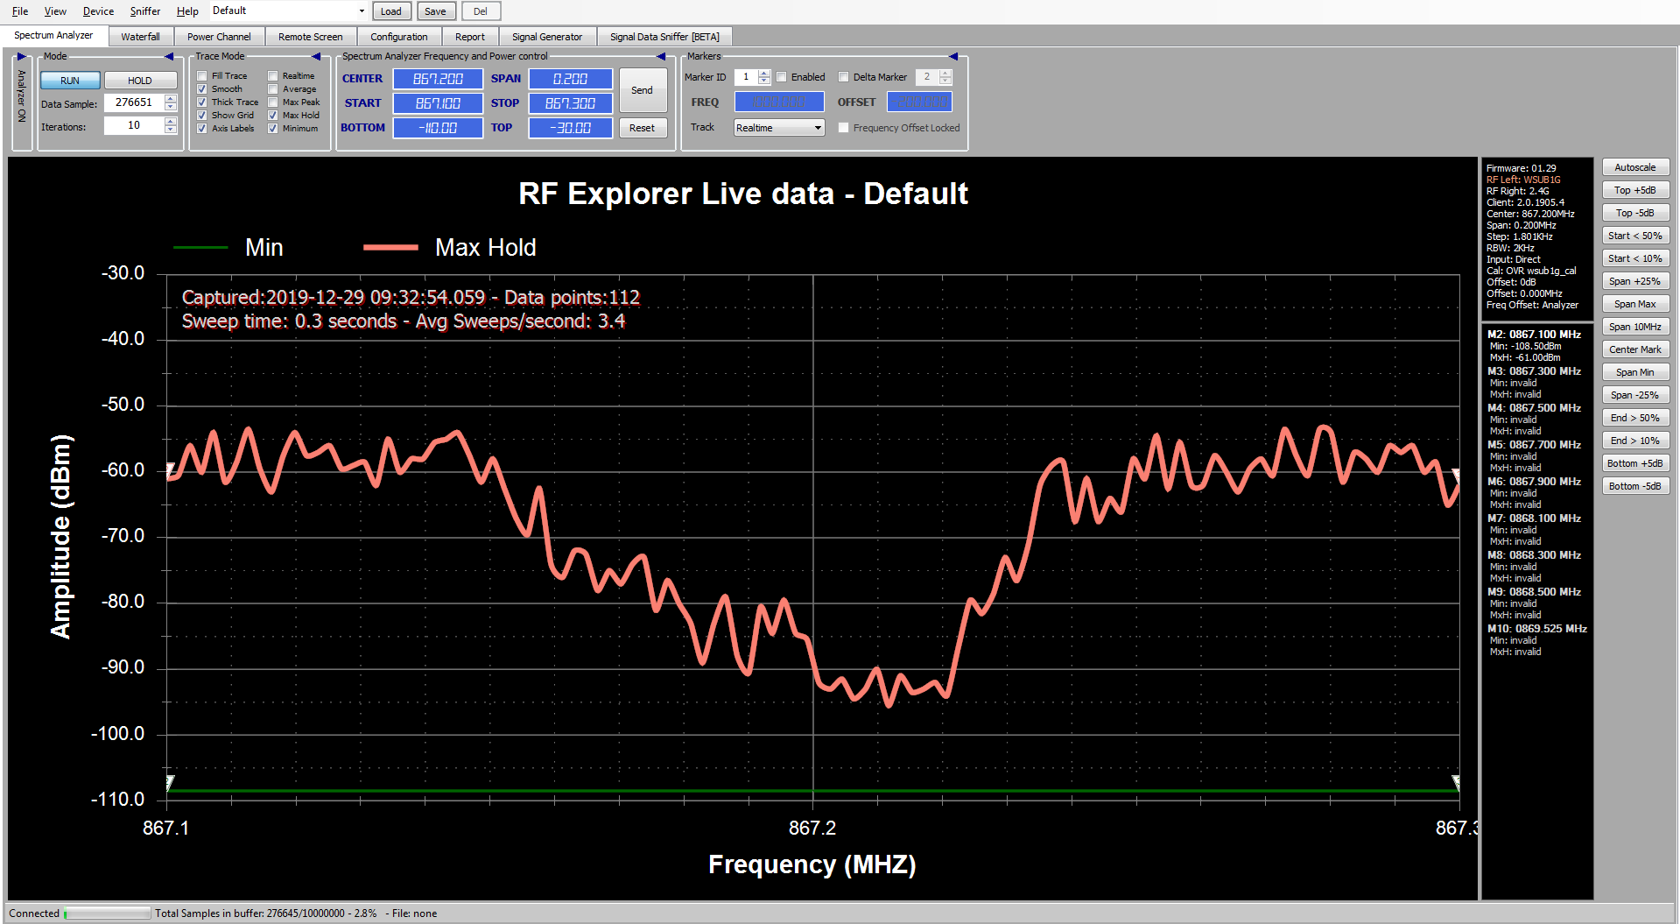The width and height of the screenshot is (1680, 924).
Task: Increase Iterations with up arrow
Action: click(171, 122)
